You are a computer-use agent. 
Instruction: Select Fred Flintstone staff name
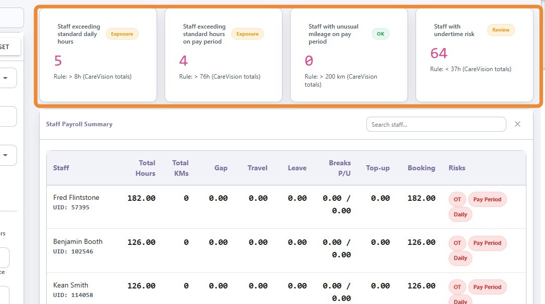[76, 197]
